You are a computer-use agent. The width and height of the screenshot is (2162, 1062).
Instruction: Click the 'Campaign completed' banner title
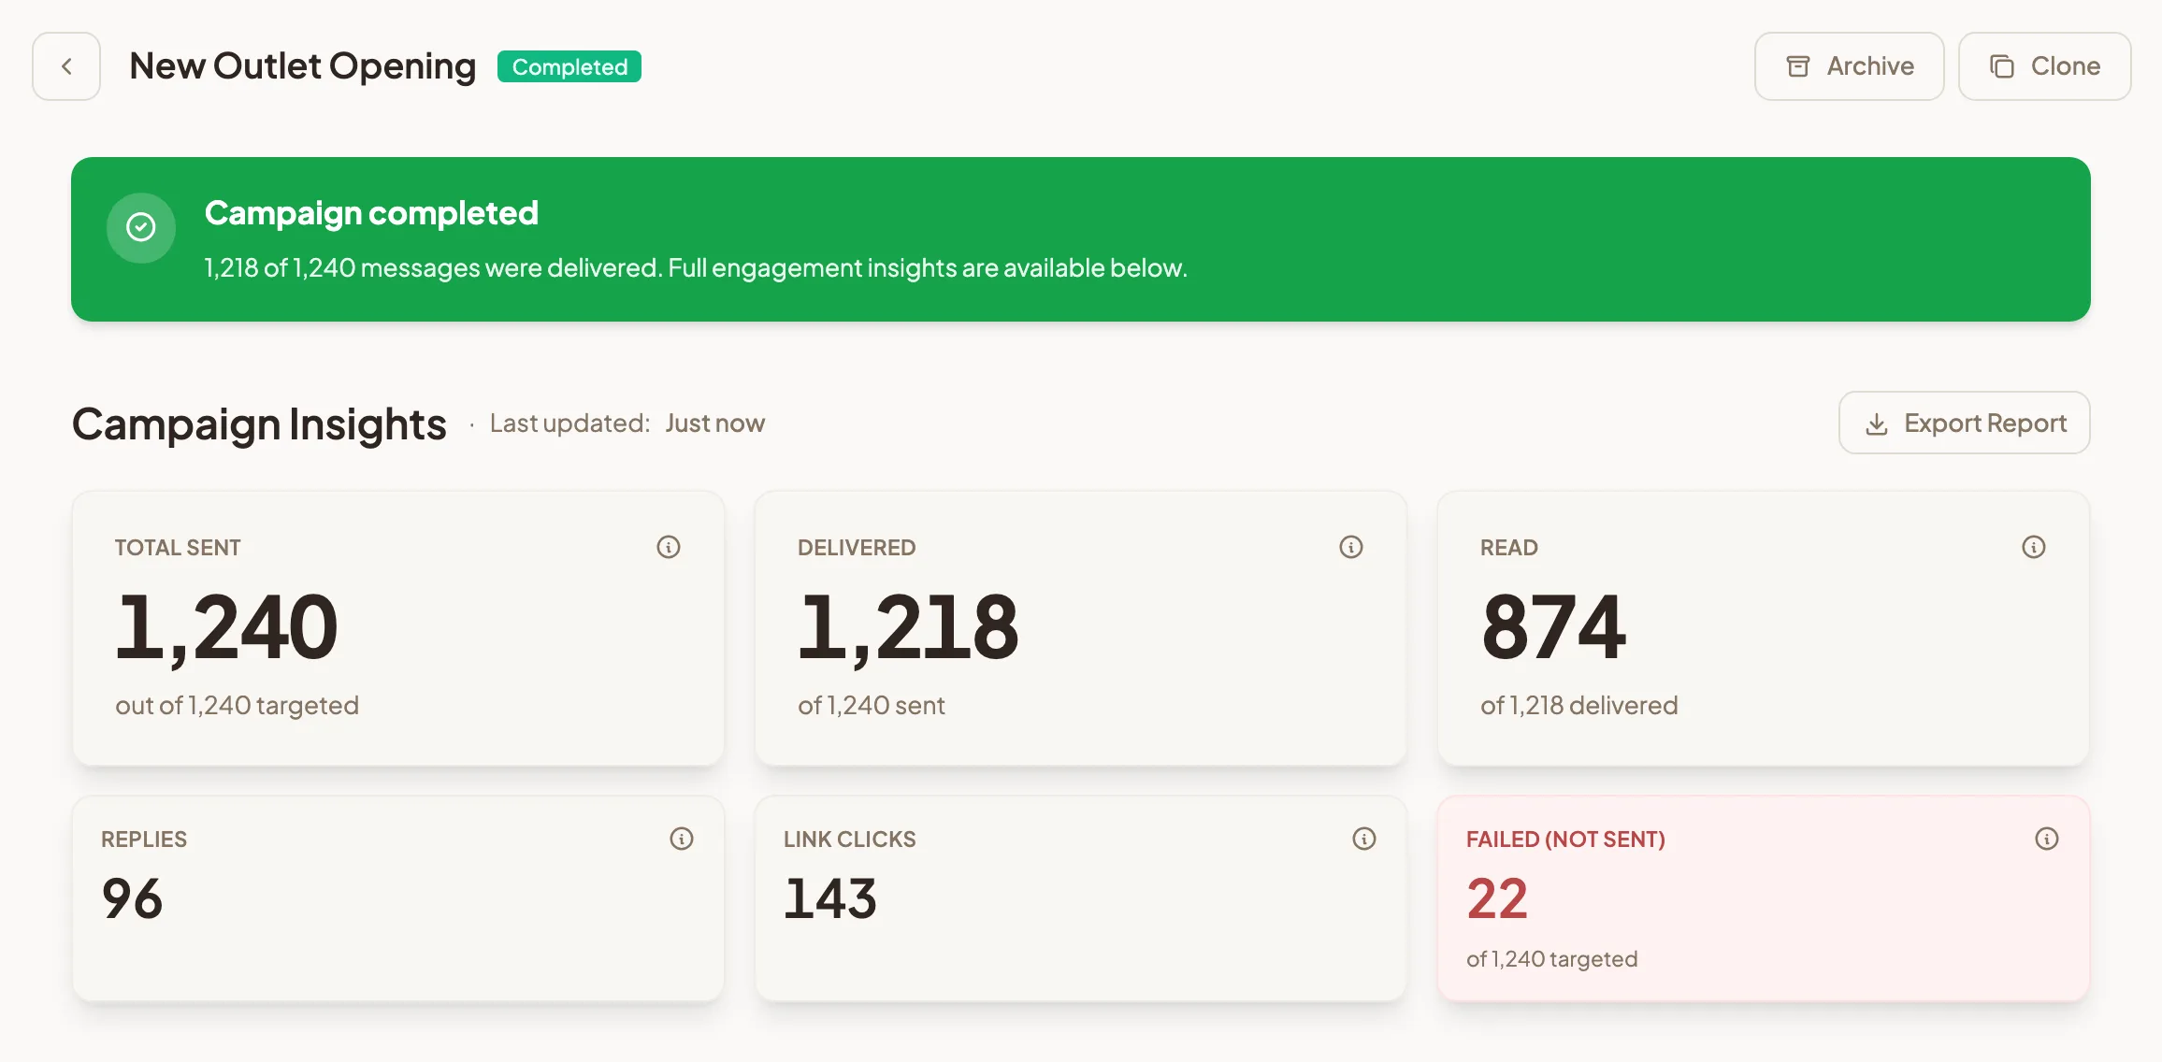tap(371, 213)
